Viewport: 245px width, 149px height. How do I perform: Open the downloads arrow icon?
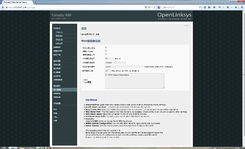pos(236,7)
